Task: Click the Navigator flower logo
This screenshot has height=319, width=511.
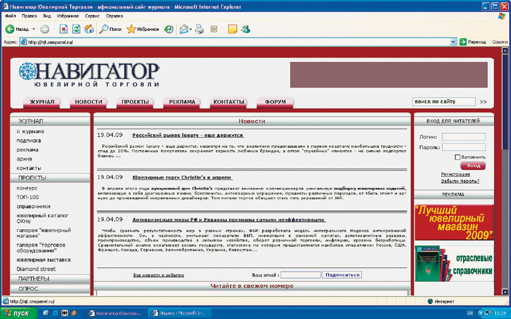Action: (27, 71)
